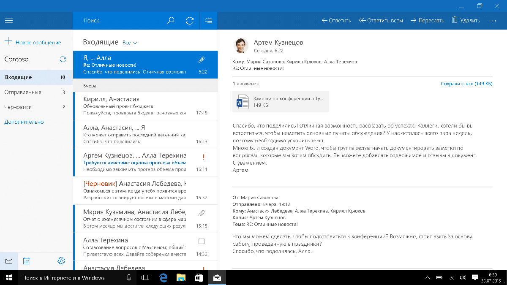Select the Contoso account name
Viewport: 507px width, 285px height.
tap(16, 59)
